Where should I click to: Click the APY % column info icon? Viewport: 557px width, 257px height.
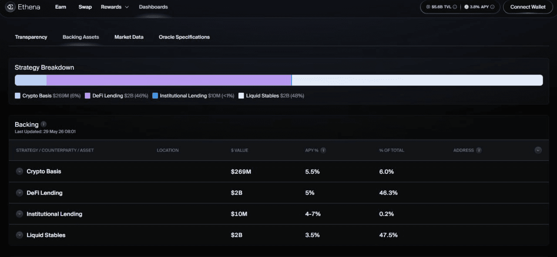point(323,150)
